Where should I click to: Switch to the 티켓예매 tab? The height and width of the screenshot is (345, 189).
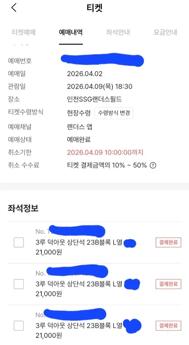24,32
